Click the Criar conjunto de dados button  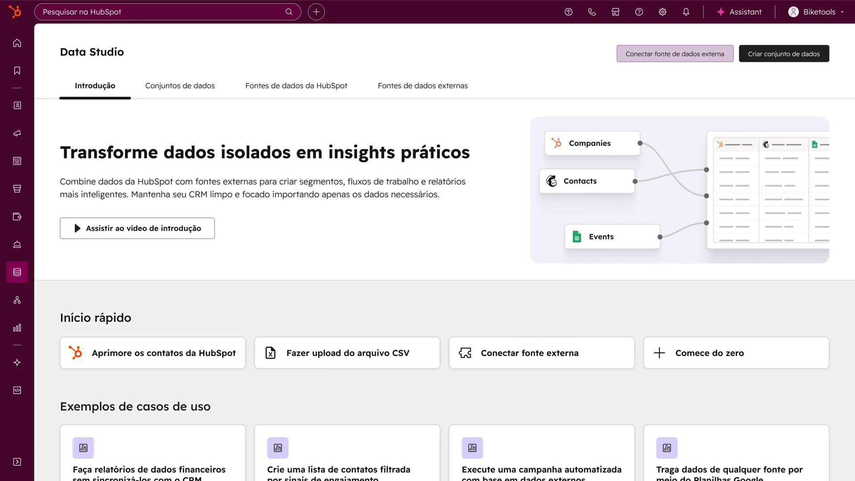pyautogui.click(x=784, y=53)
